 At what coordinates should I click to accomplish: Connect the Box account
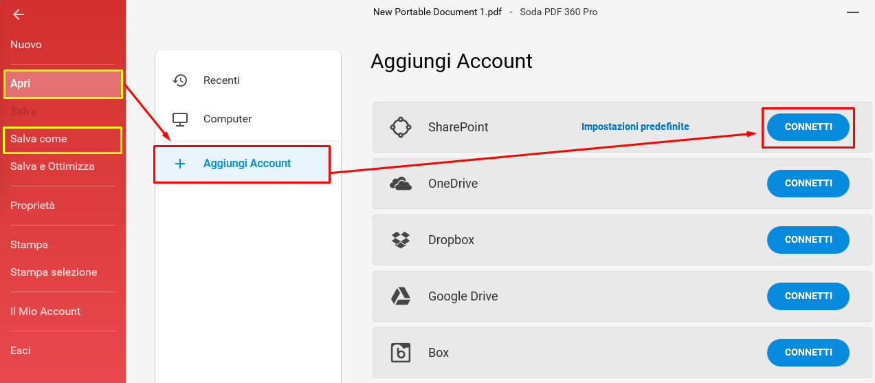808,353
